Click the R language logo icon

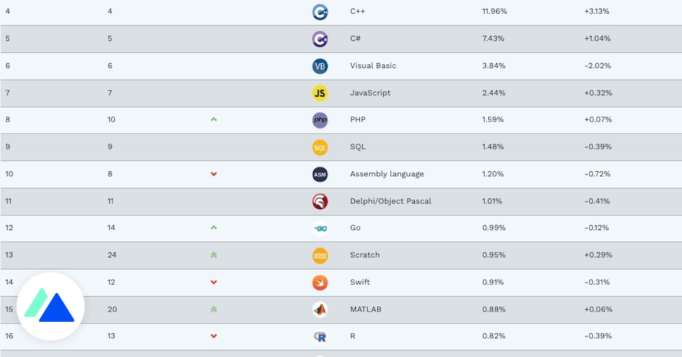[x=320, y=337]
